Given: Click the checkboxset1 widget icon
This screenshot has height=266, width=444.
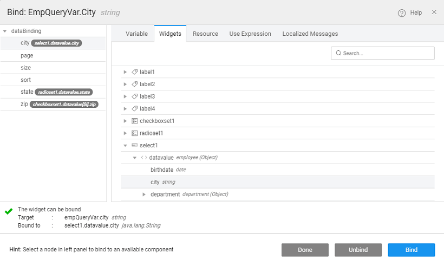Looking at the screenshot, I should [x=134, y=121].
